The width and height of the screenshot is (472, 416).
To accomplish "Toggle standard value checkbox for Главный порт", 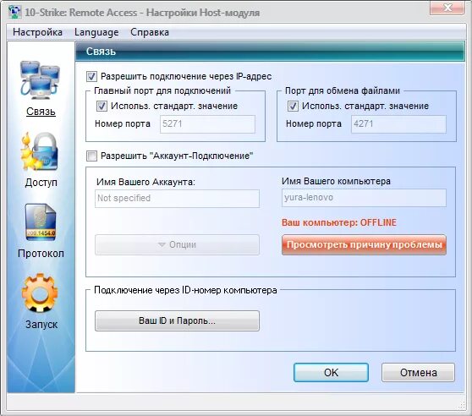I will click(102, 106).
